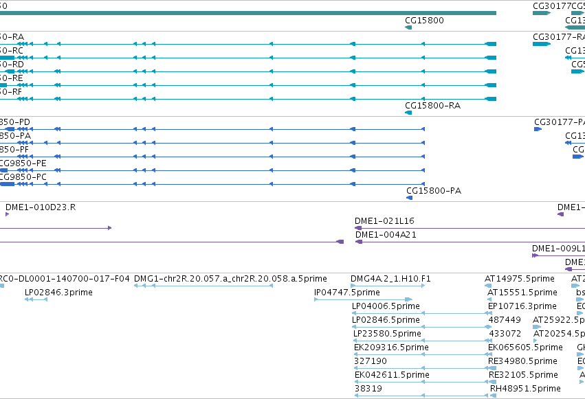
Task: Select the CG15800-PA protein glyph
Action: coord(409,198)
